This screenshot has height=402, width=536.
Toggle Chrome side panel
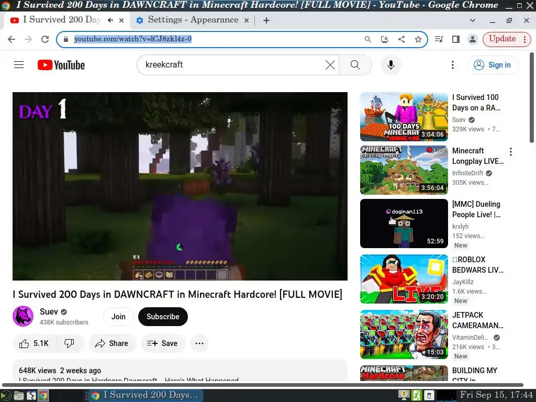(x=456, y=39)
